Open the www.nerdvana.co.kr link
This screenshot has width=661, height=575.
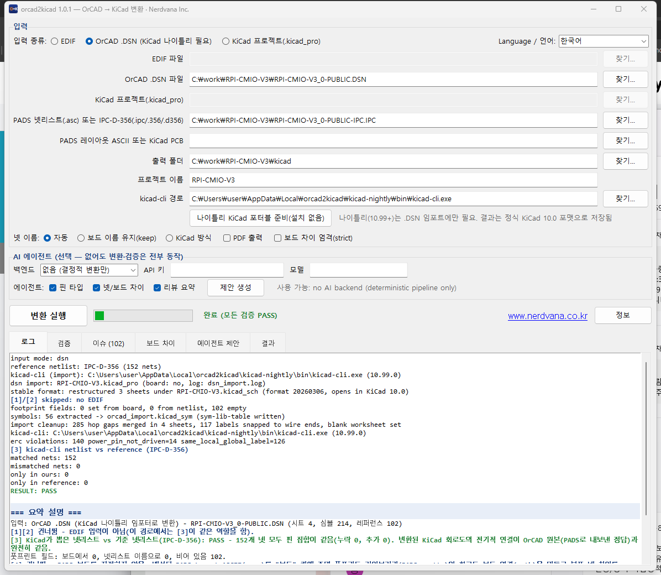pyautogui.click(x=547, y=316)
